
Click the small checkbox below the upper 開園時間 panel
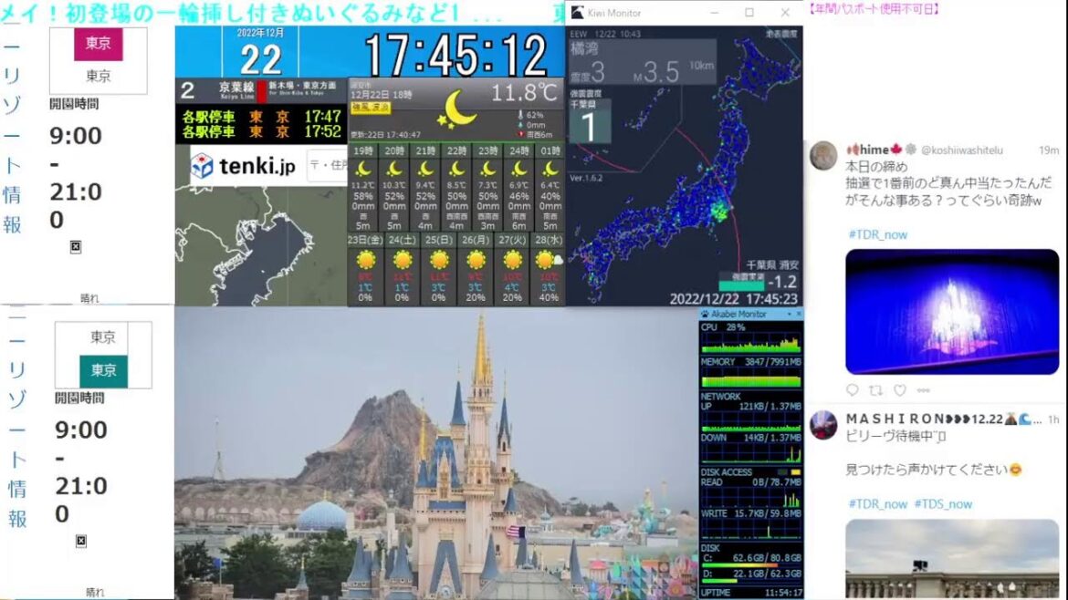(x=76, y=246)
